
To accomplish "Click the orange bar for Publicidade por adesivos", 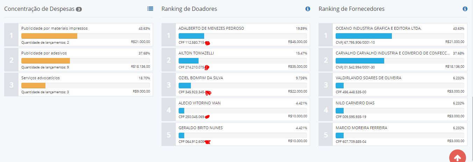I will click(46, 61).
